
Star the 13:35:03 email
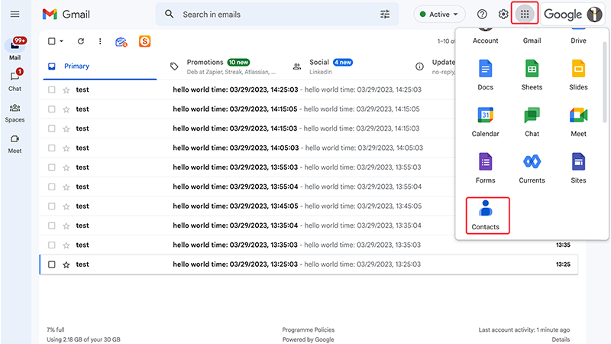click(66, 245)
